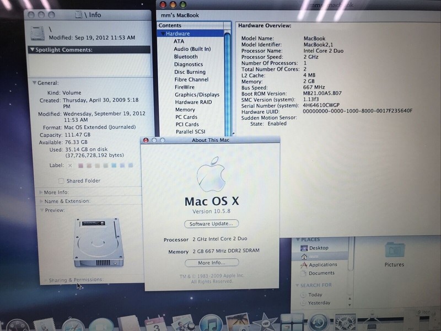This screenshot has height=331, width=441.
Task: Click the version 10.5.8 text
Action: 212,211
